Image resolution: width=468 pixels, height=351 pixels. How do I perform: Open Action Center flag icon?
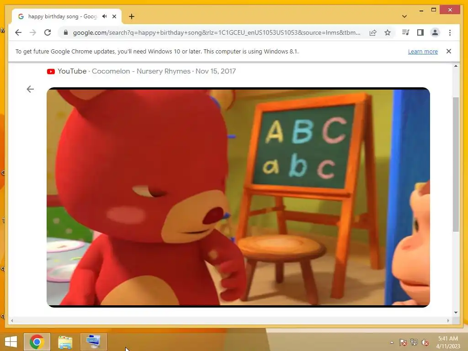pyautogui.click(x=403, y=342)
